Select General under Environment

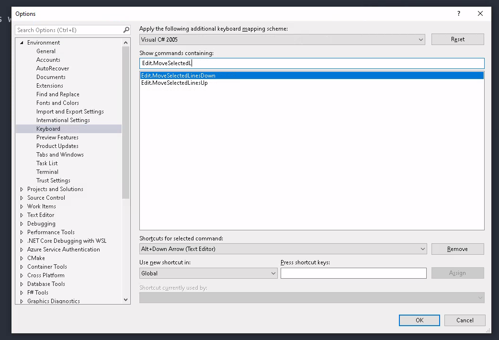(x=46, y=51)
